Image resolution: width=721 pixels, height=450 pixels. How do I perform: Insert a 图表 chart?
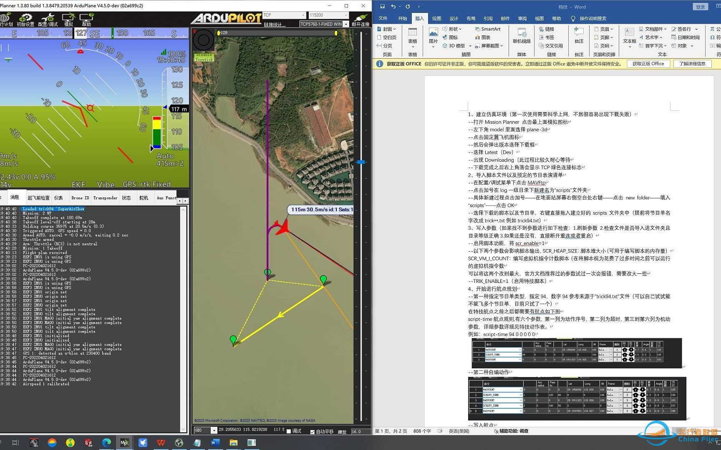click(x=482, y=37)
